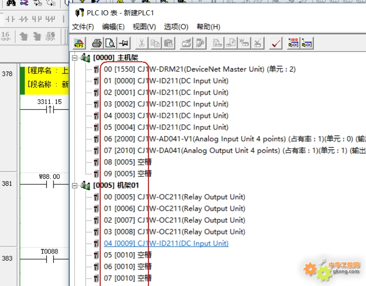
Task: Select slot 03 [0008] CJ1W-OC211 Relay Output
Action: 174,232
